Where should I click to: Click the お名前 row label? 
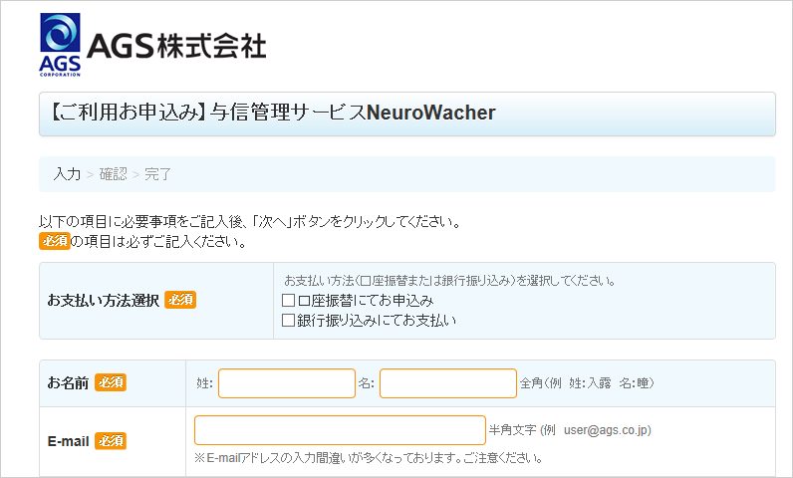click(x=68, y=383)
